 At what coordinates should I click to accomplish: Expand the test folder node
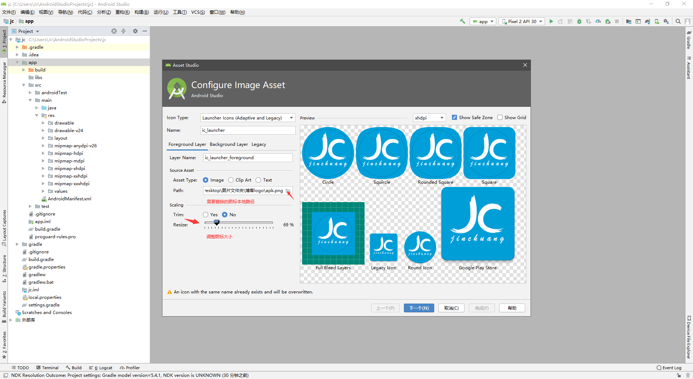30,206
